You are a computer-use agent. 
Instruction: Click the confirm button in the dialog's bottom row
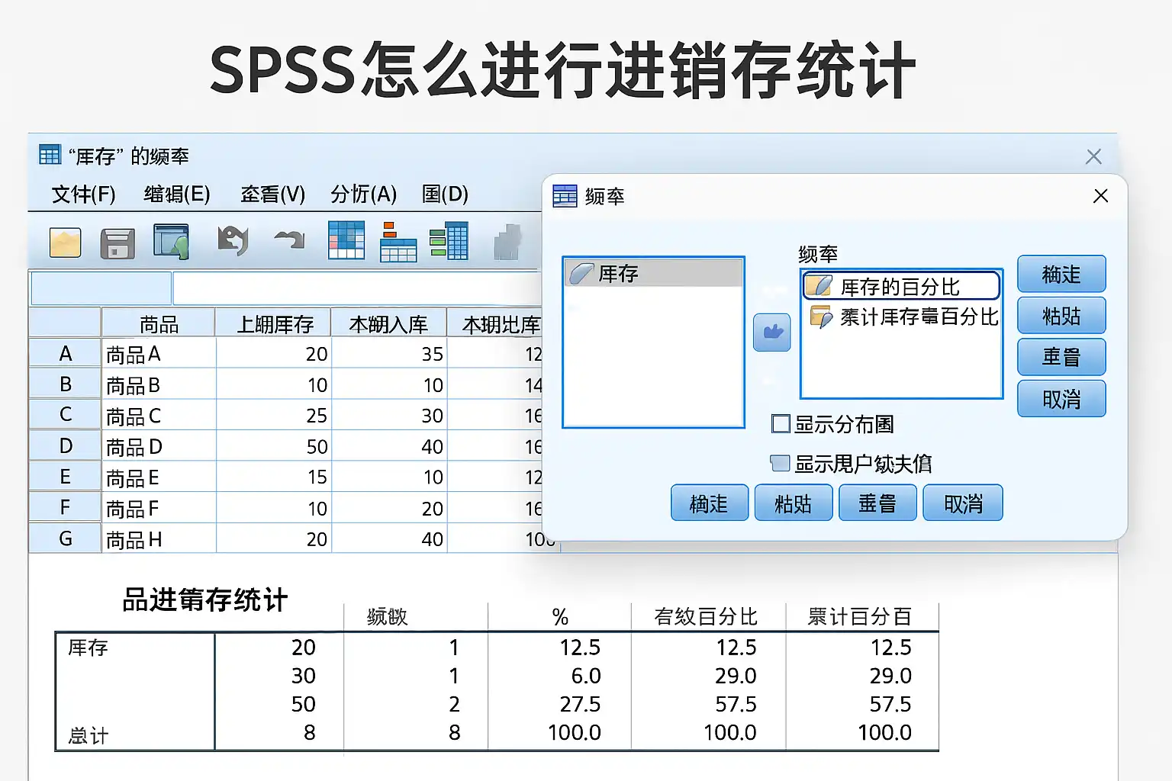[x=710, y=503]
